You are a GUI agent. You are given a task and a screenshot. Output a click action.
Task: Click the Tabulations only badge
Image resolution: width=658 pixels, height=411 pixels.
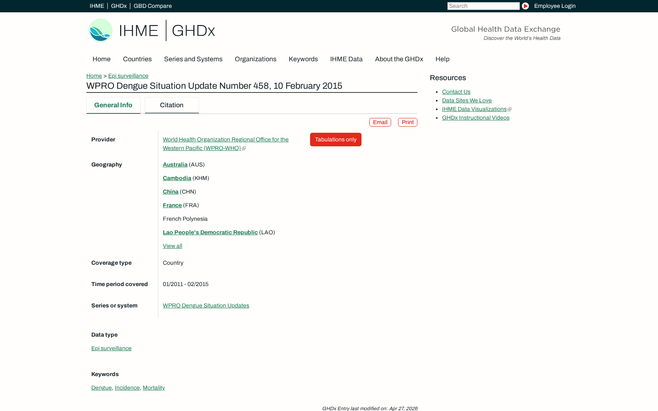(x=336, y=139)
